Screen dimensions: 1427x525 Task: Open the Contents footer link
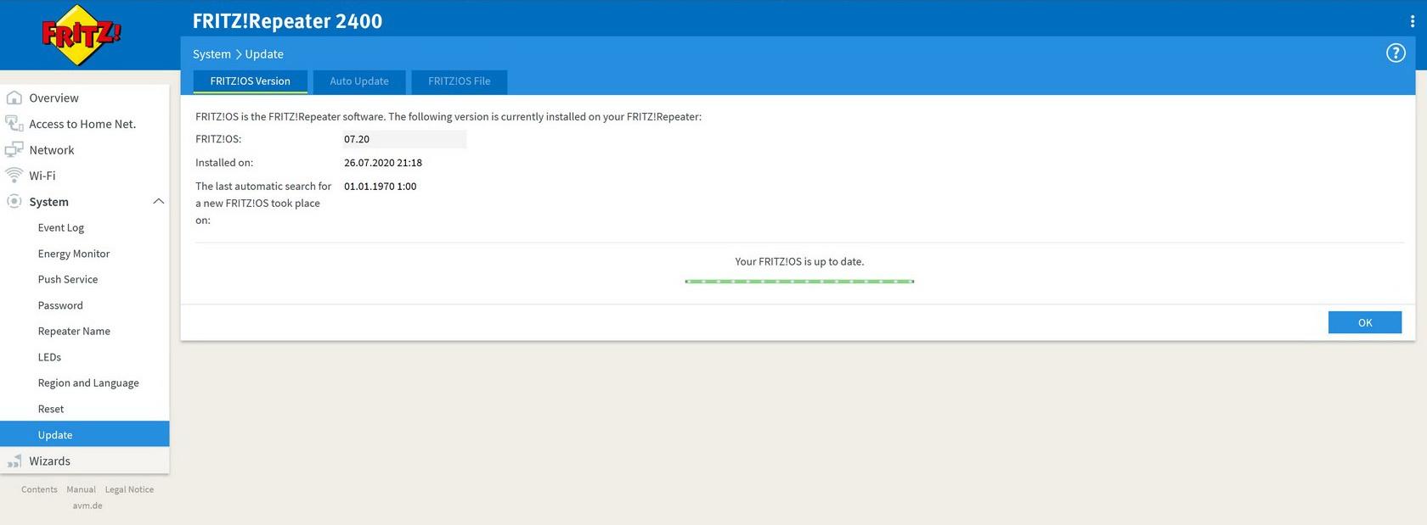(x=39, y=489)
